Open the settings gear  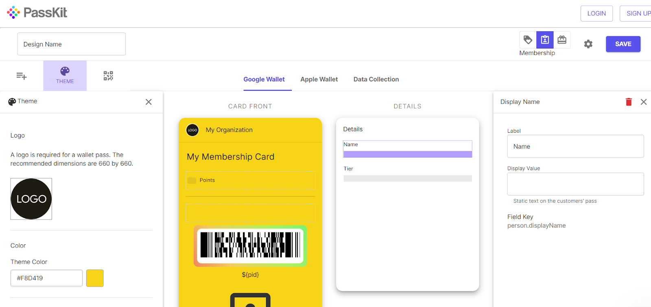tap(588, 44)
